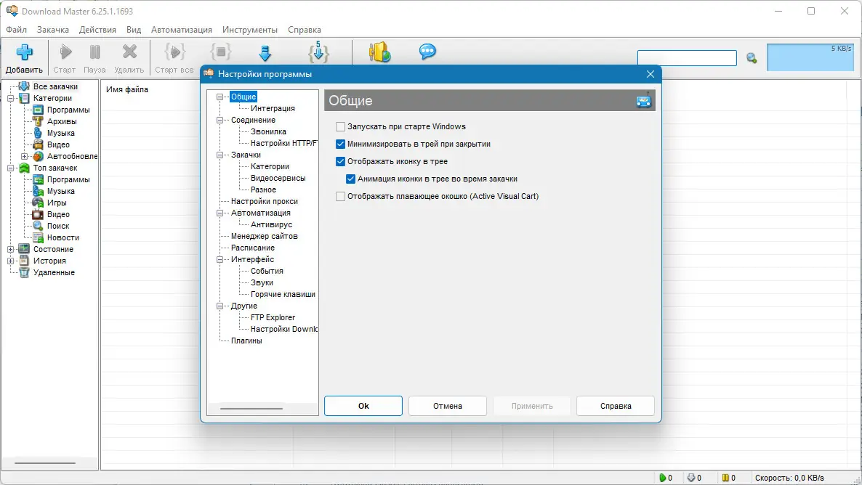The image size is (862, 485).
Task: Select FTP Explorer settings item
Action: tap(273, 317)
